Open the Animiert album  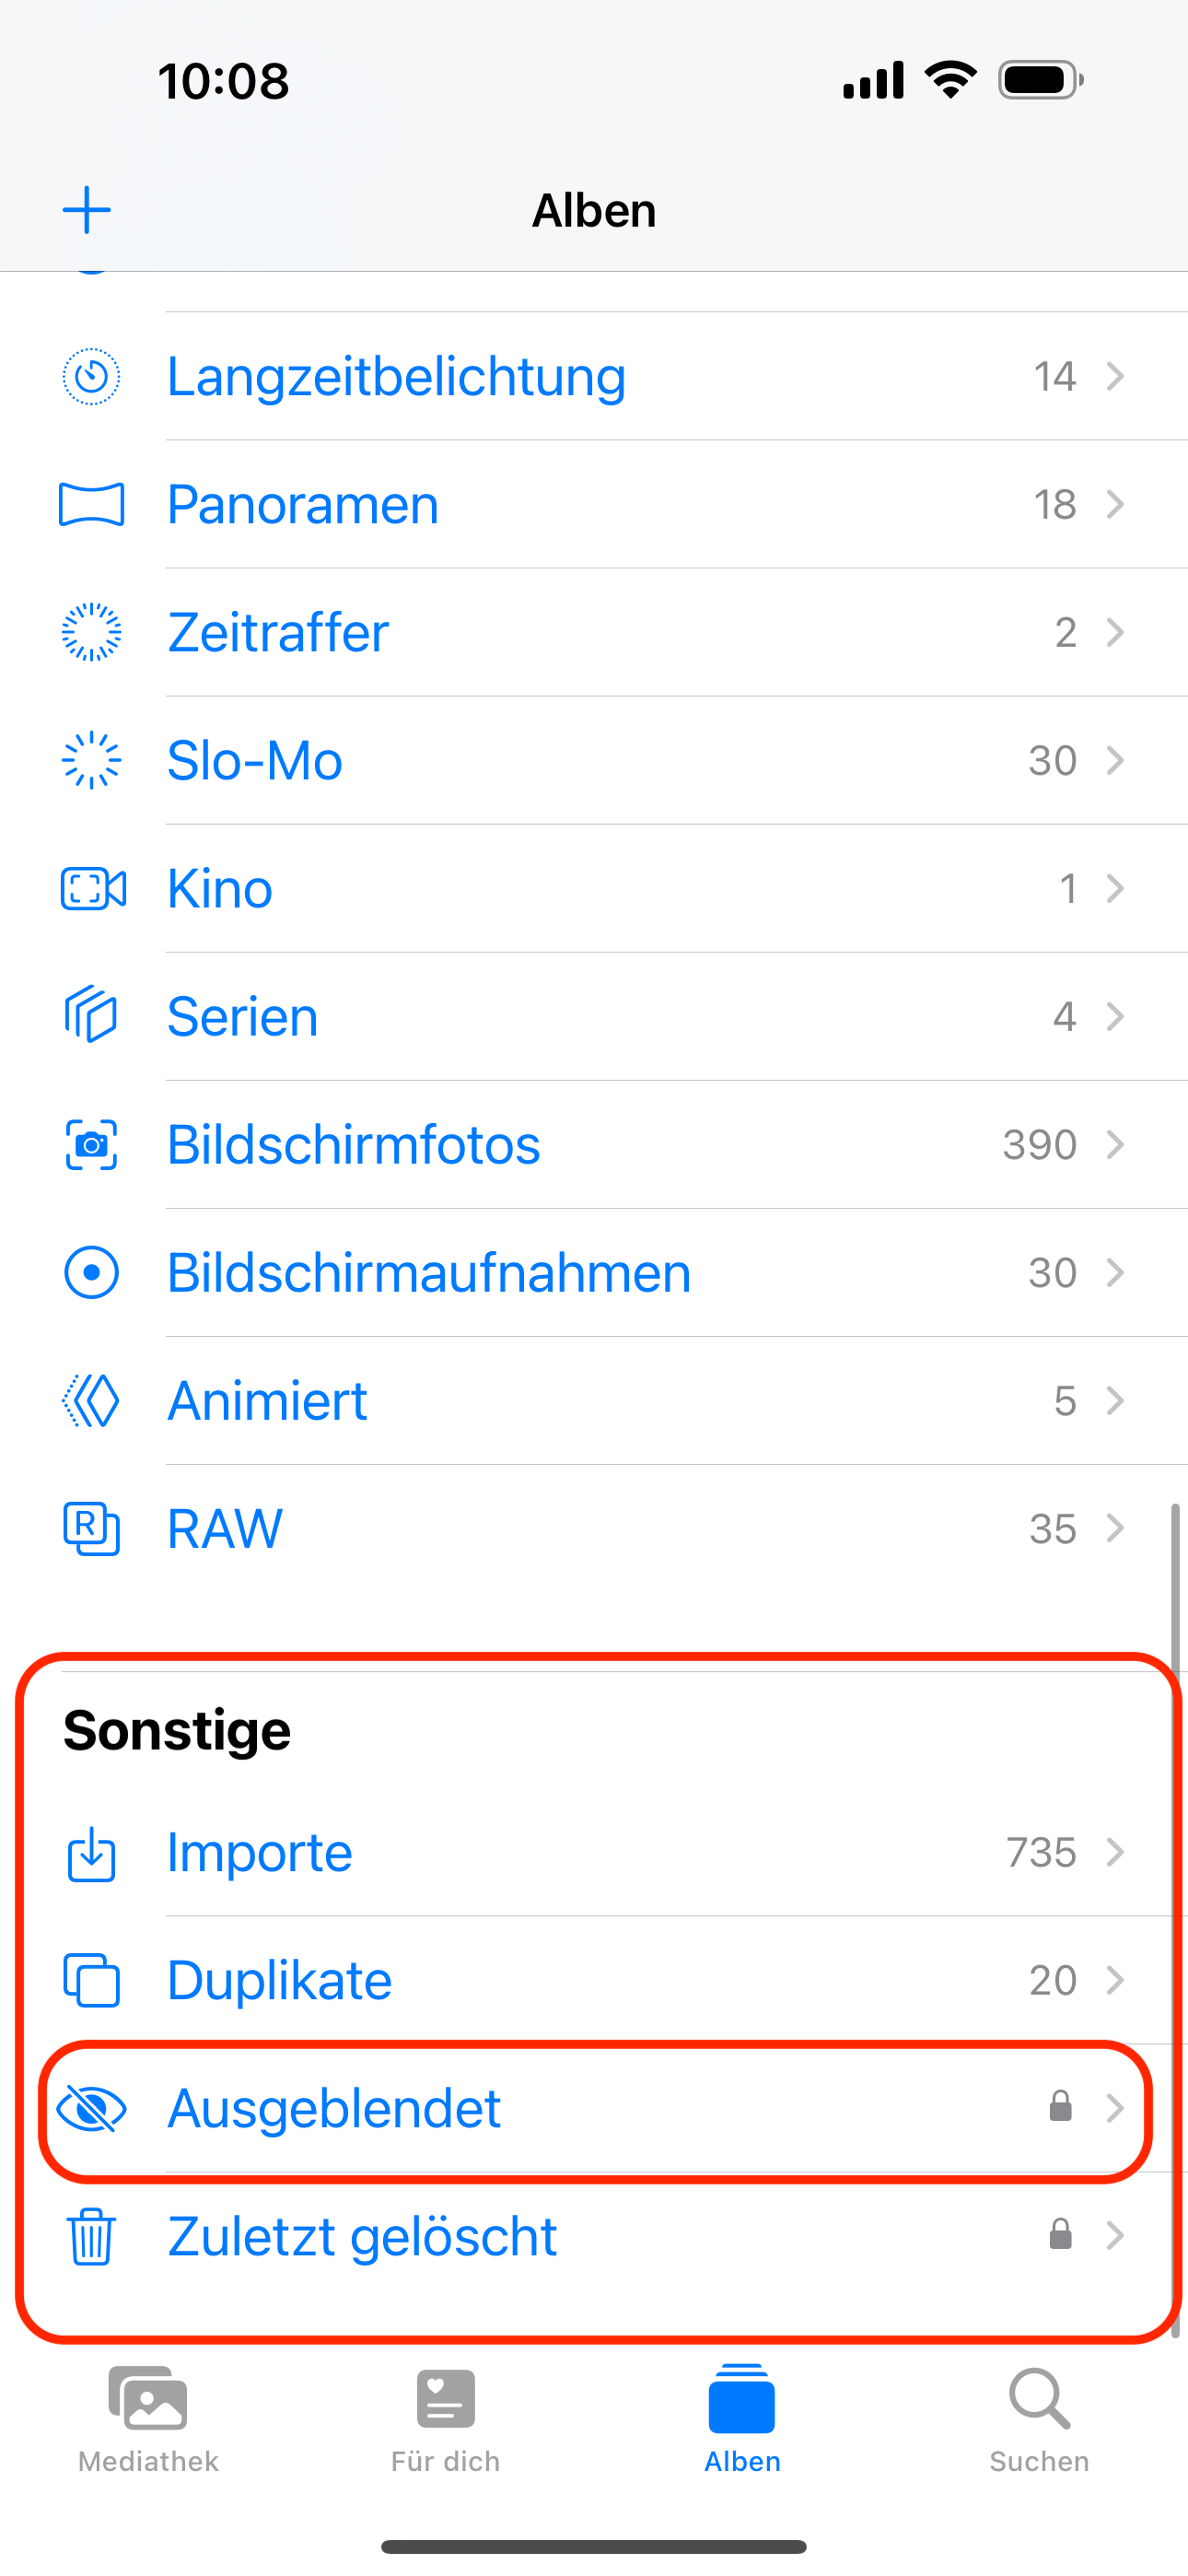click(267, 1400)
